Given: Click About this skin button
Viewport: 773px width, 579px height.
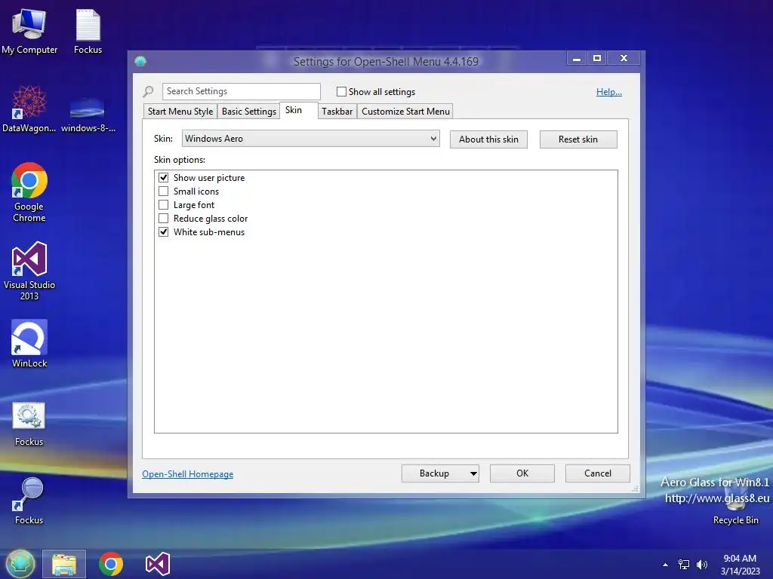Looking at the screenshot, I should (488, 139).
